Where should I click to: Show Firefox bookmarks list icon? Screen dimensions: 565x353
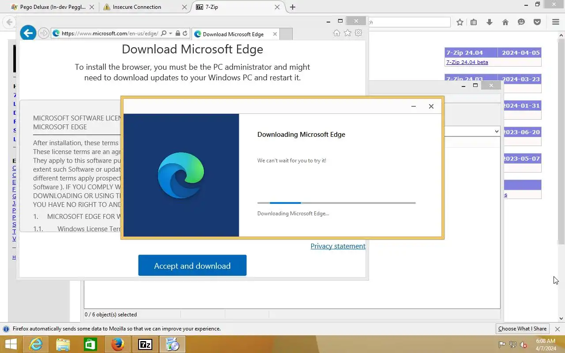pyautogui.click(x=474, y=22)
